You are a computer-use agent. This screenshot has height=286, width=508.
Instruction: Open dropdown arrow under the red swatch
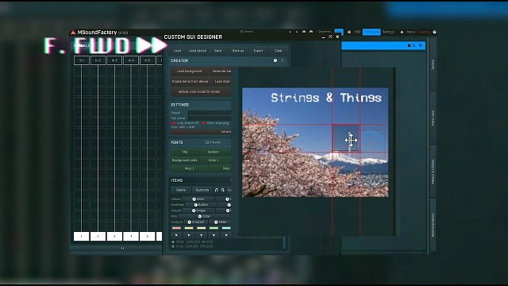pyautogui.click(x=176, y=235)
